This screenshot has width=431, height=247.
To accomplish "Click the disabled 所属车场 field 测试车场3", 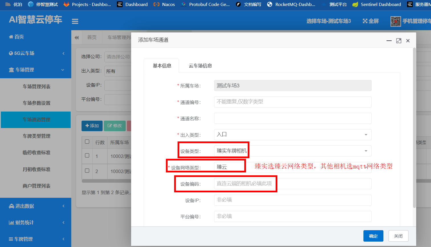I will point(293,86).
